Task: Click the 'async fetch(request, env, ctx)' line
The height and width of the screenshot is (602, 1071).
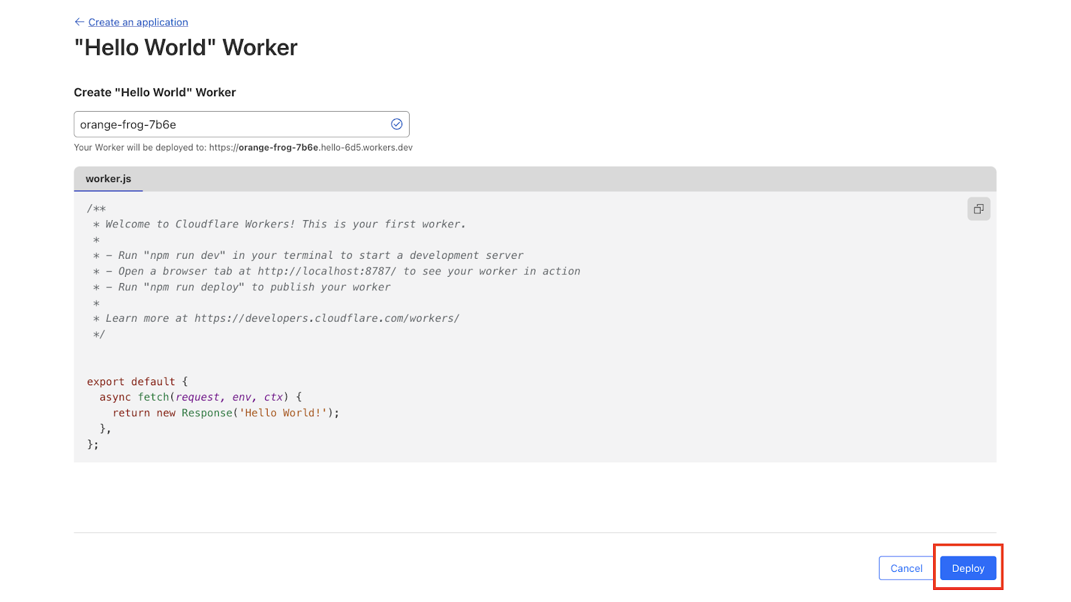Action: point(201,397)
